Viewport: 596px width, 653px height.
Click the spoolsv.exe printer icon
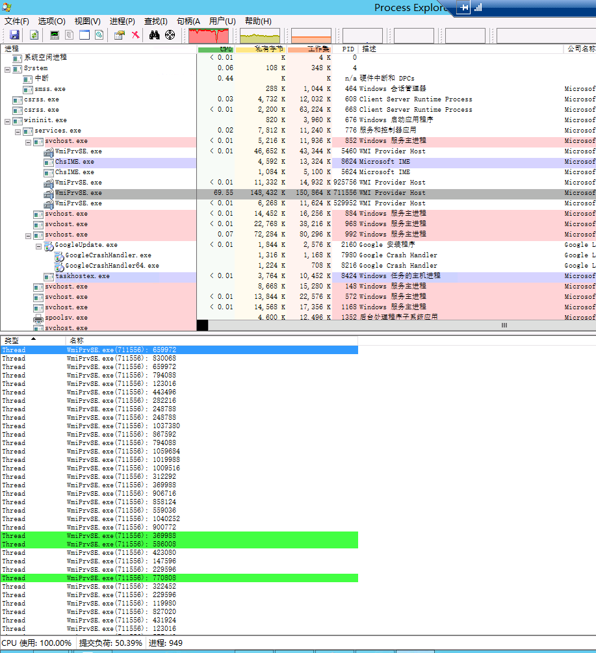tap(38, 318)
